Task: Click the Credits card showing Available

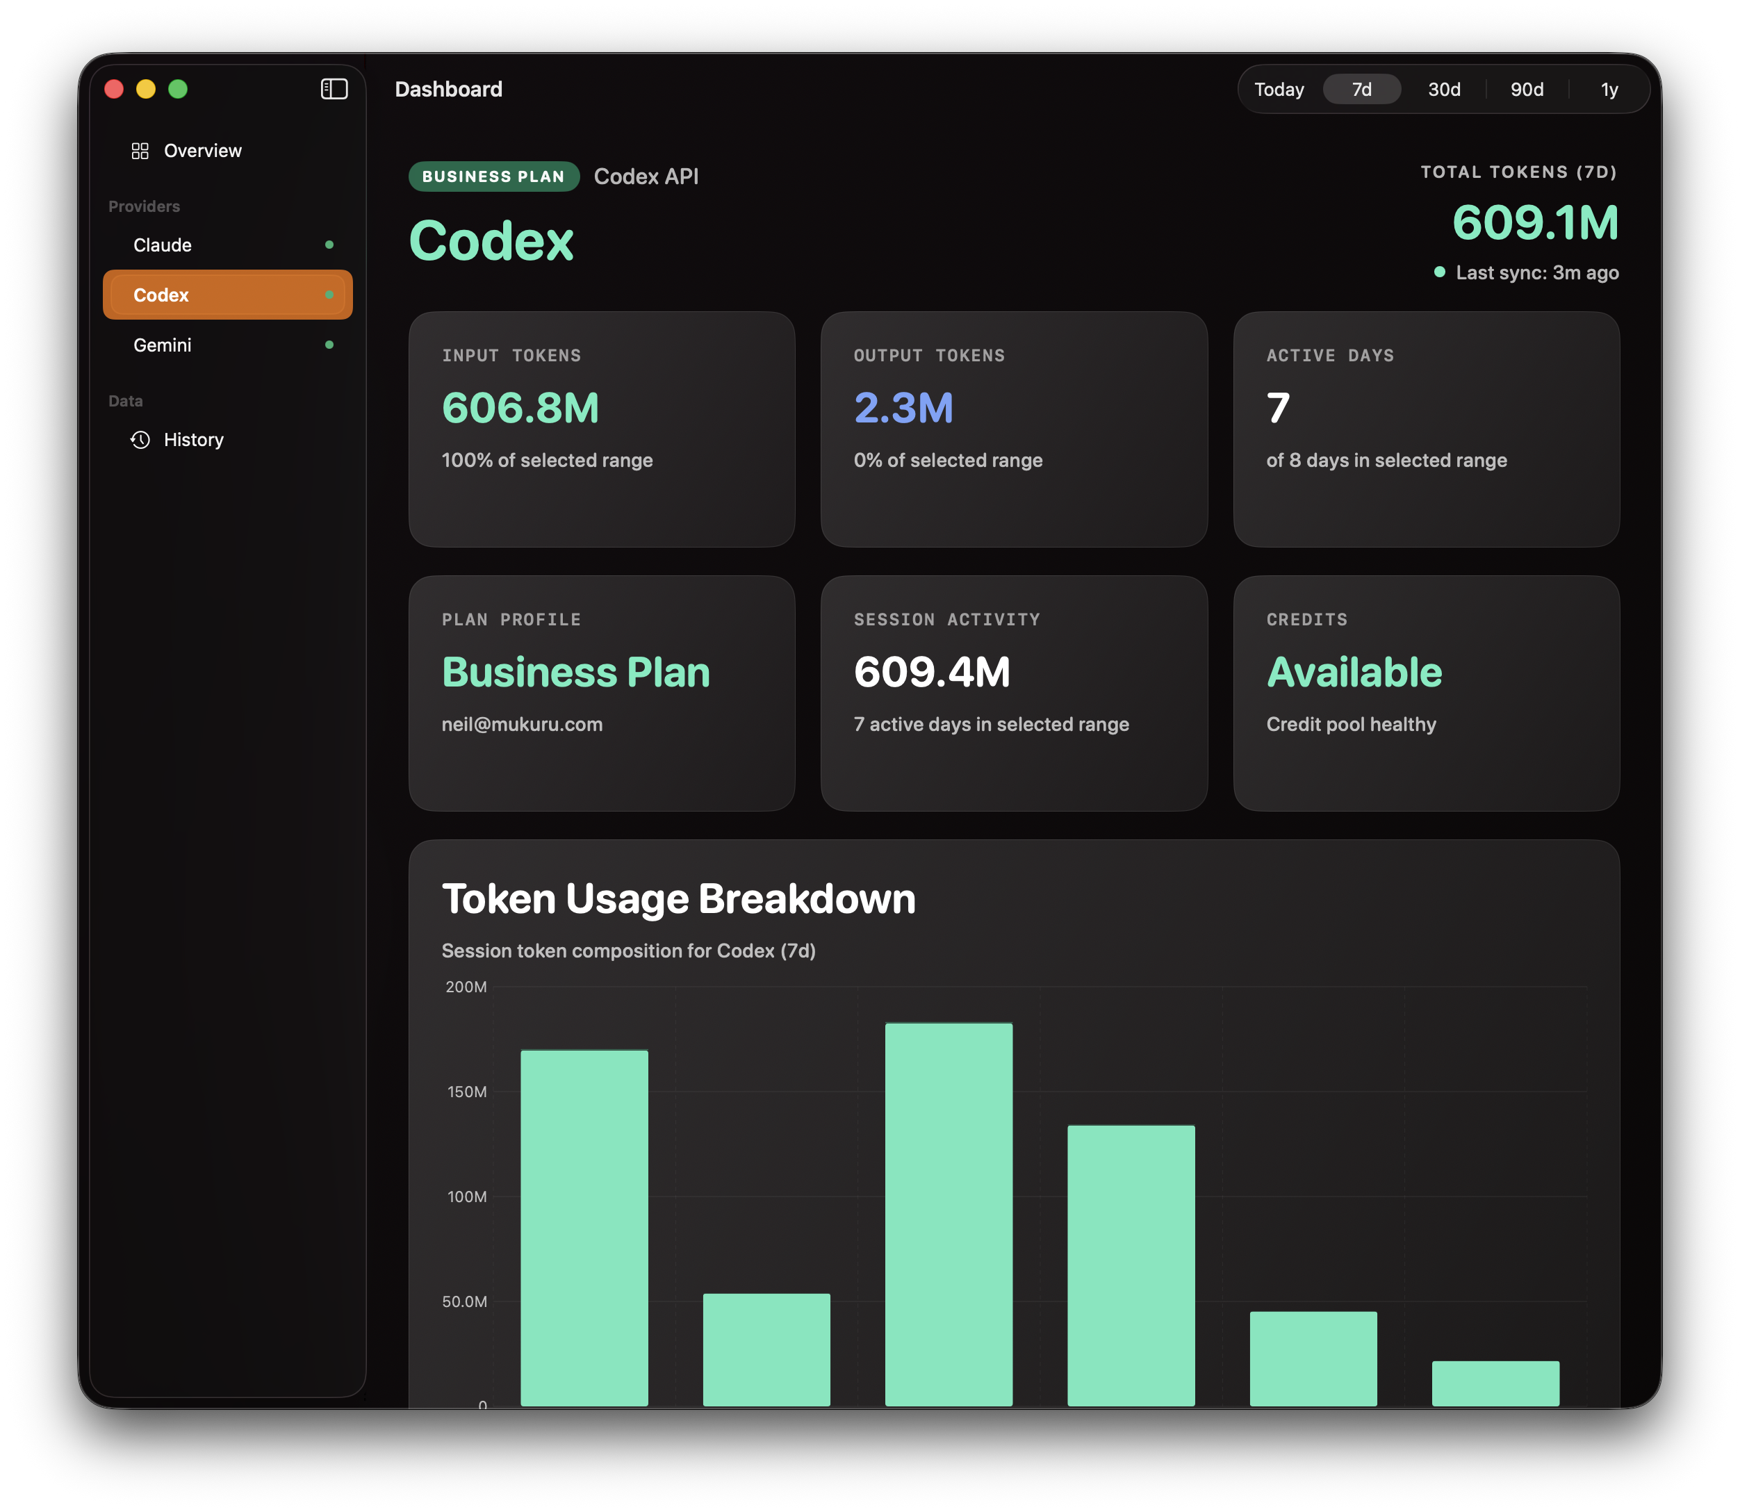Action: coord(1425,692)
